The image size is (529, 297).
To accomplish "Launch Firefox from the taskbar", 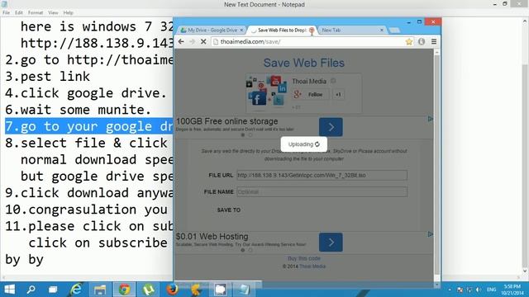I will click(x=173, y=290).
